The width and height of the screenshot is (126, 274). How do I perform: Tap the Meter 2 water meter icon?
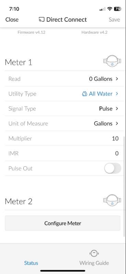click(112, 200)
